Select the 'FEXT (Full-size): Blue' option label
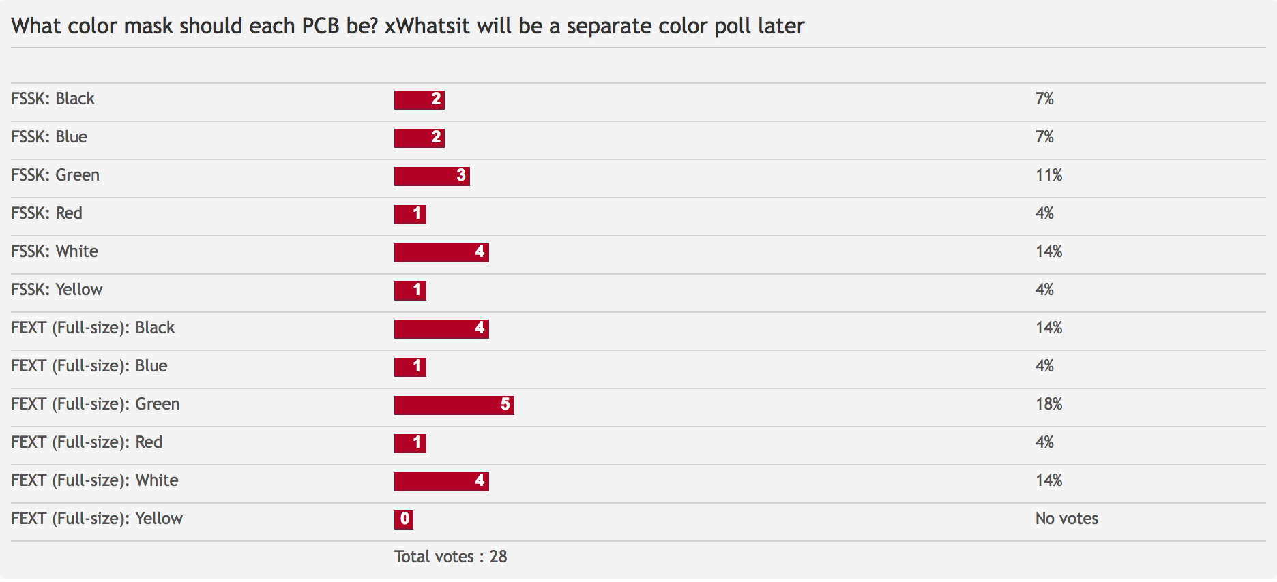The image size is (1277, 582). tap(89, 366)
